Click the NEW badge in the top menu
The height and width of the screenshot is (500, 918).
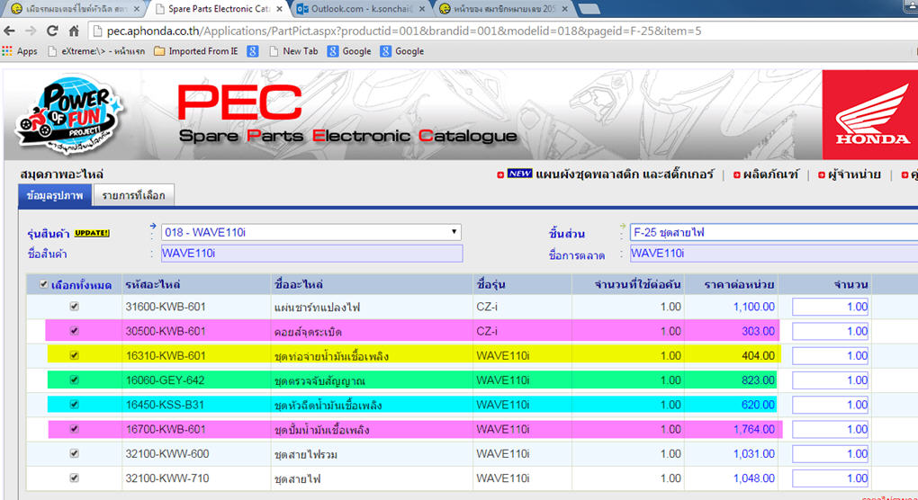coord(519,174)
